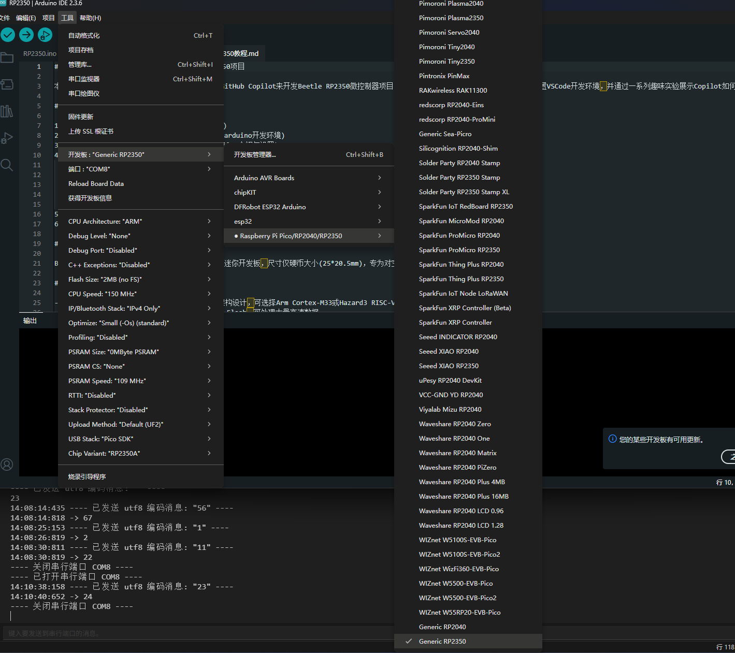Expand Debug Level "None" submenu

pos(141,236)
